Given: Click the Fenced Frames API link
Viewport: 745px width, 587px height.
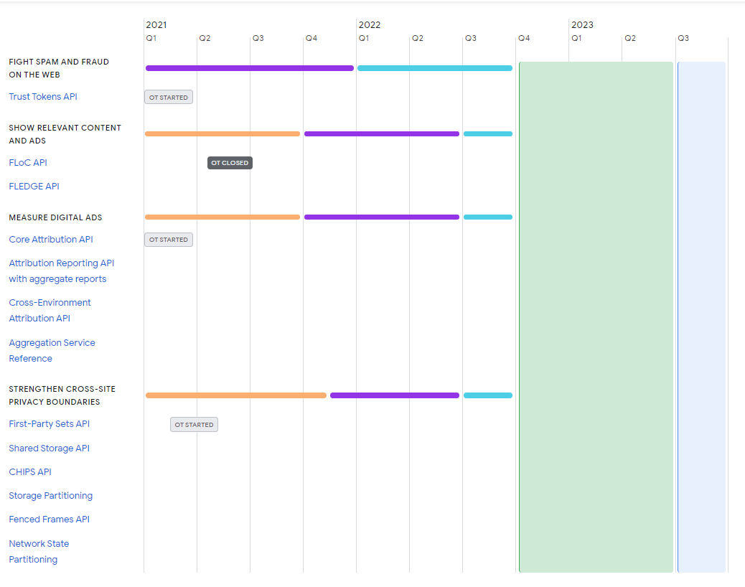Looking at the screenshot, I should [x=49, y=520].
